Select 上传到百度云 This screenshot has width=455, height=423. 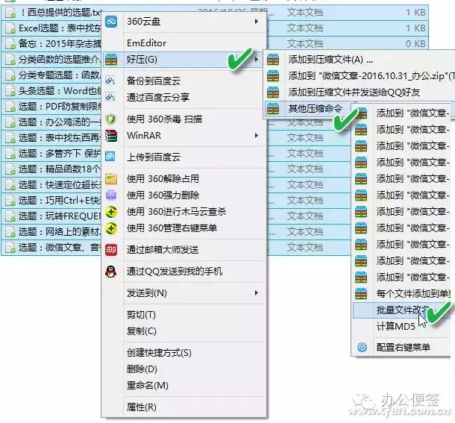click(x=154, y=157)
